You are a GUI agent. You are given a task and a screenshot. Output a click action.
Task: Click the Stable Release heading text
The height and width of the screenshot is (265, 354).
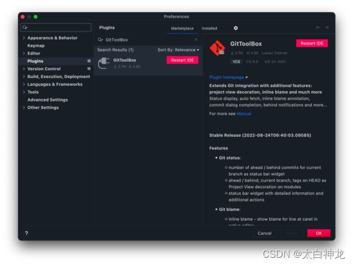(260, 135)
